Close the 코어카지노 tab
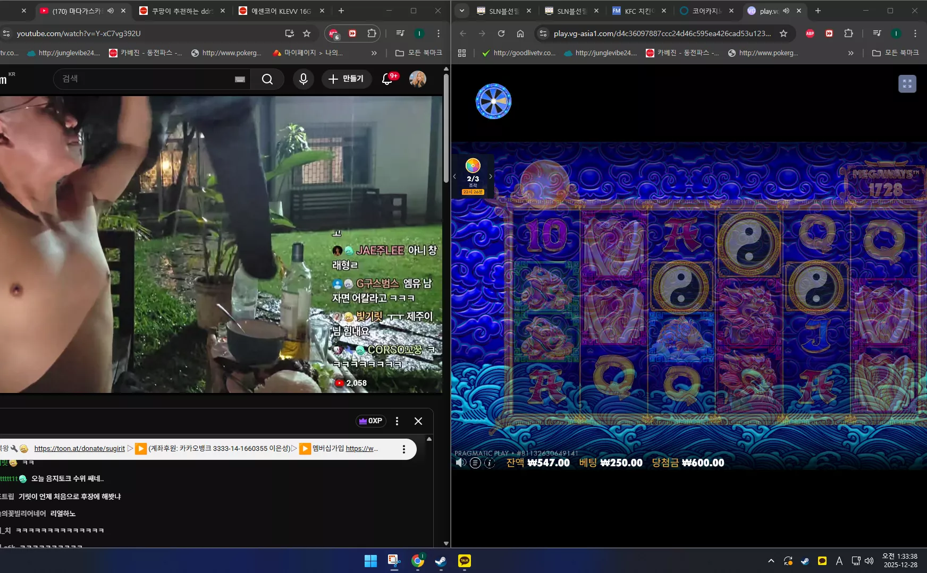 (731, 11)
